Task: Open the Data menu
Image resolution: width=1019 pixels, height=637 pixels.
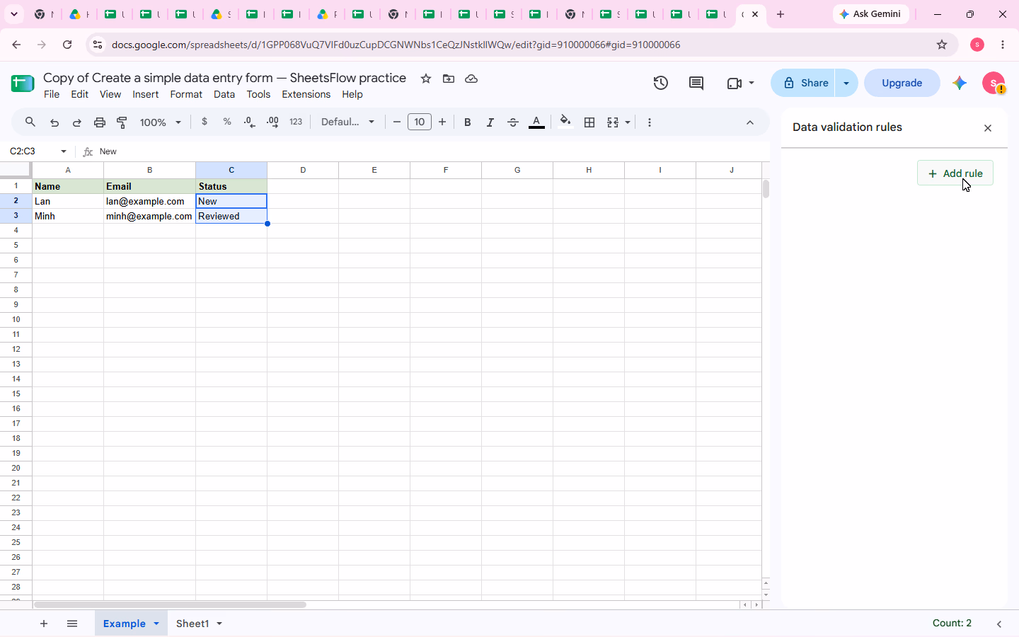Action: point(224,94)
